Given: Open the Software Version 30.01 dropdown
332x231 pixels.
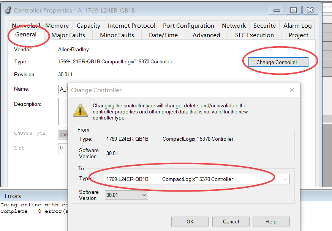Looking at the screenshot, I should [x=126, y=195].
